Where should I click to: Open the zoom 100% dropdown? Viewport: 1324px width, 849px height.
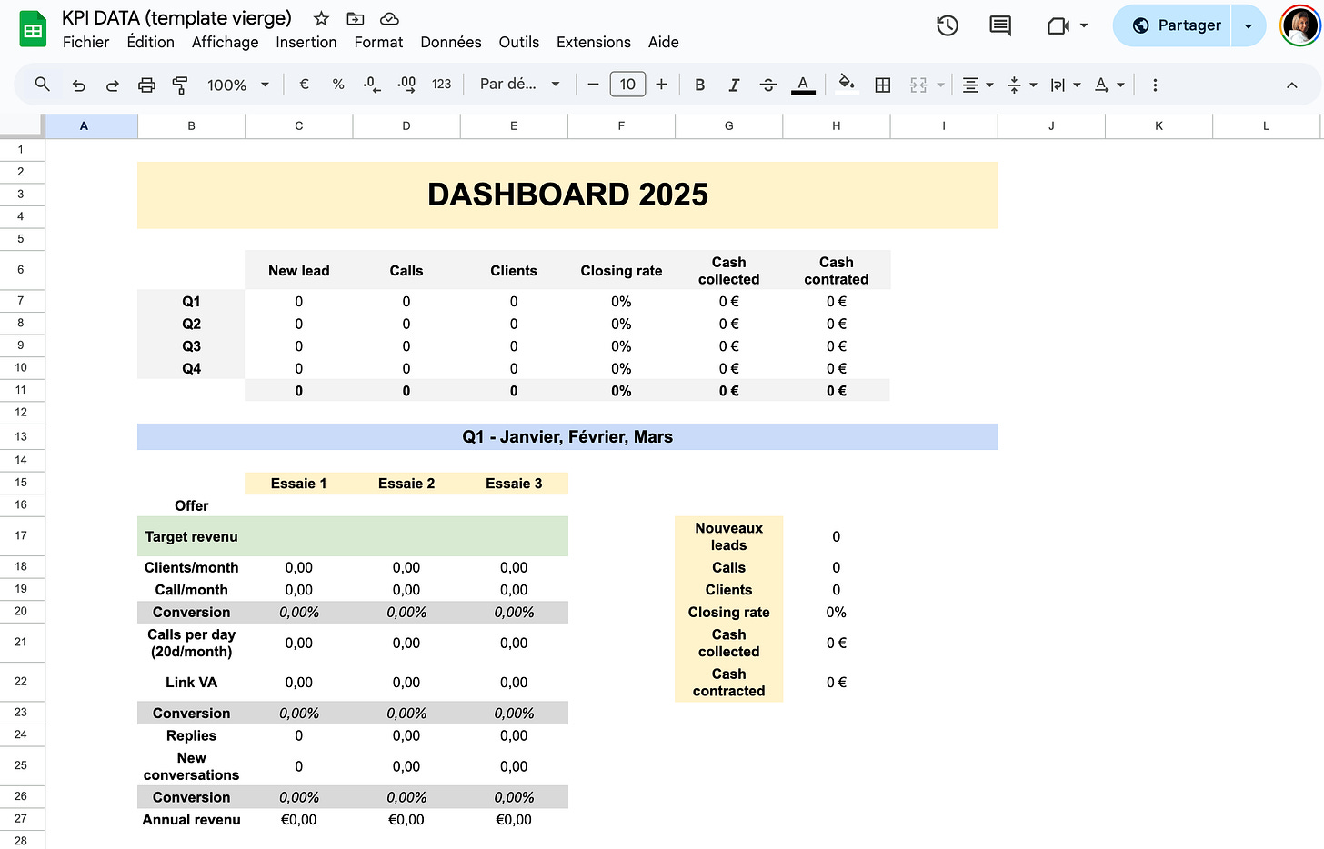[x=238, y=85]
